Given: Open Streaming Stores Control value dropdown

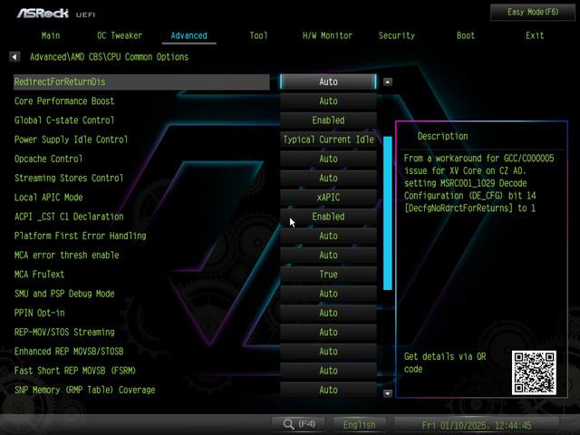Looking at the screenshot, I should point(328,178).
